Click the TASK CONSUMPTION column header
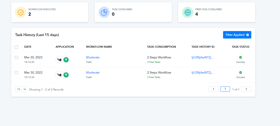This screenshot has width=280, height=126. tap(161, 47)
